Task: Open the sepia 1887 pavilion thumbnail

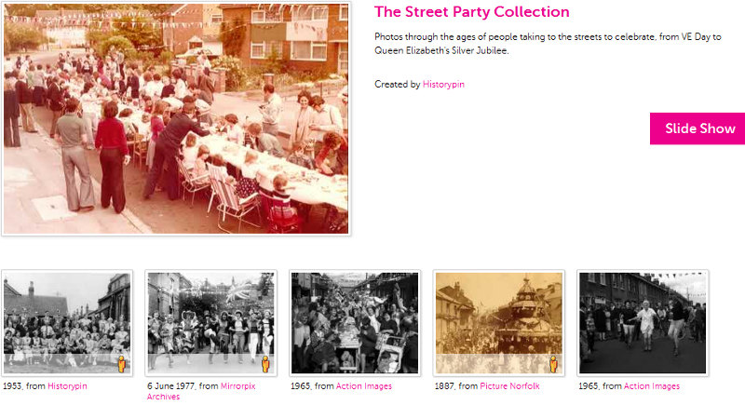Action: click(x=499, y=323)
